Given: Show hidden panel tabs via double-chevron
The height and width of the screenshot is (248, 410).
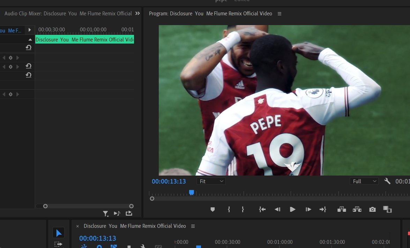Looking at the screenshot, I should pyautogui.click(x=137, y=13).
